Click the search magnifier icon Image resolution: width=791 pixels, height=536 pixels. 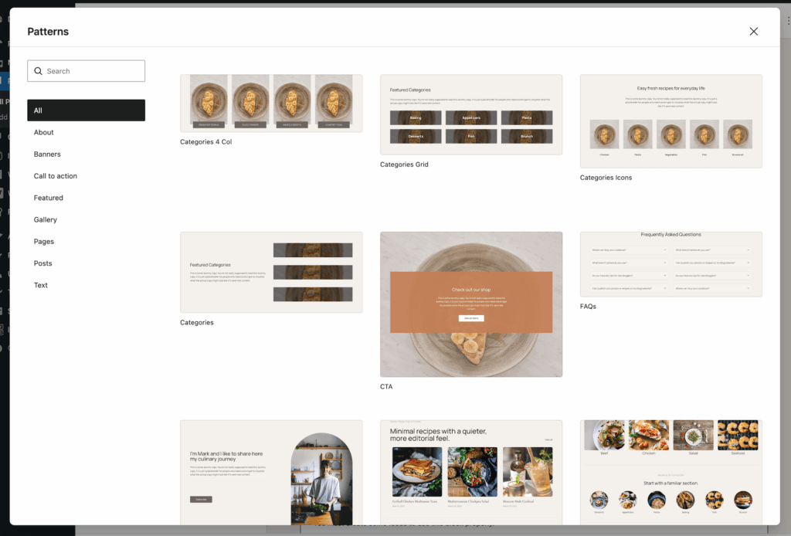[x=38, y=71]
